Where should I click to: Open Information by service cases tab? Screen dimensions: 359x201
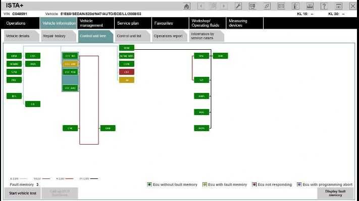click(x=207, y=36)
